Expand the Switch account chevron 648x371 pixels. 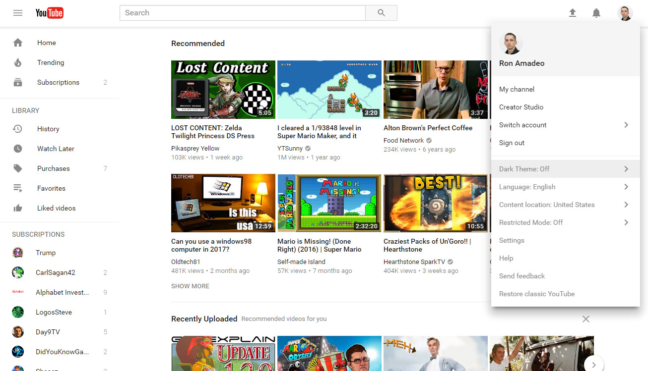tap(626, 125)
